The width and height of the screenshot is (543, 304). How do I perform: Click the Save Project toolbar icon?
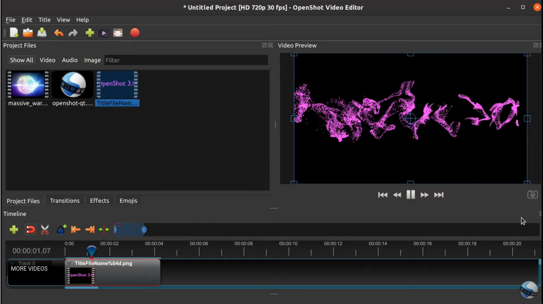click(x=42, y=33)
